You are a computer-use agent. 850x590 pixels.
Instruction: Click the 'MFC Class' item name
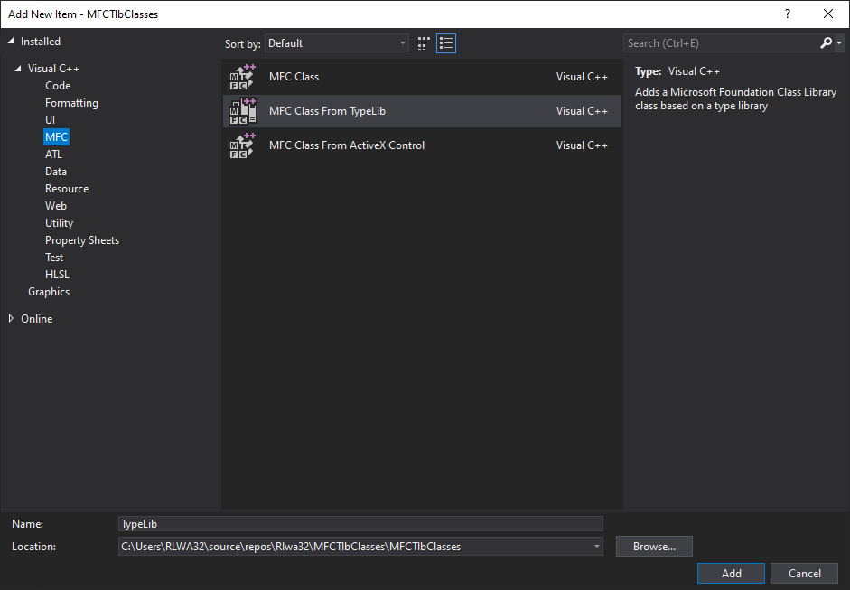(294, 77)
